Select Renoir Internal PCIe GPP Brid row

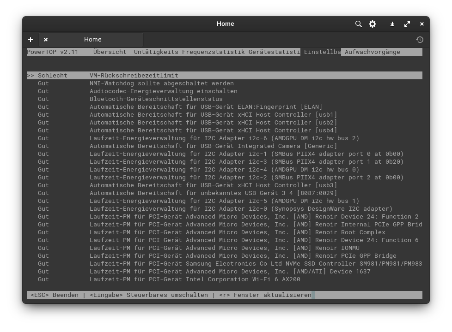[x=225, y=225]
